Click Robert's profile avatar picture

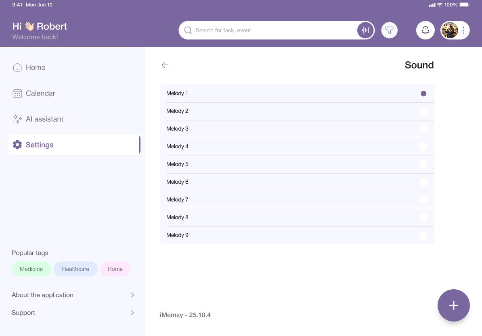click(x=450, y=30)
